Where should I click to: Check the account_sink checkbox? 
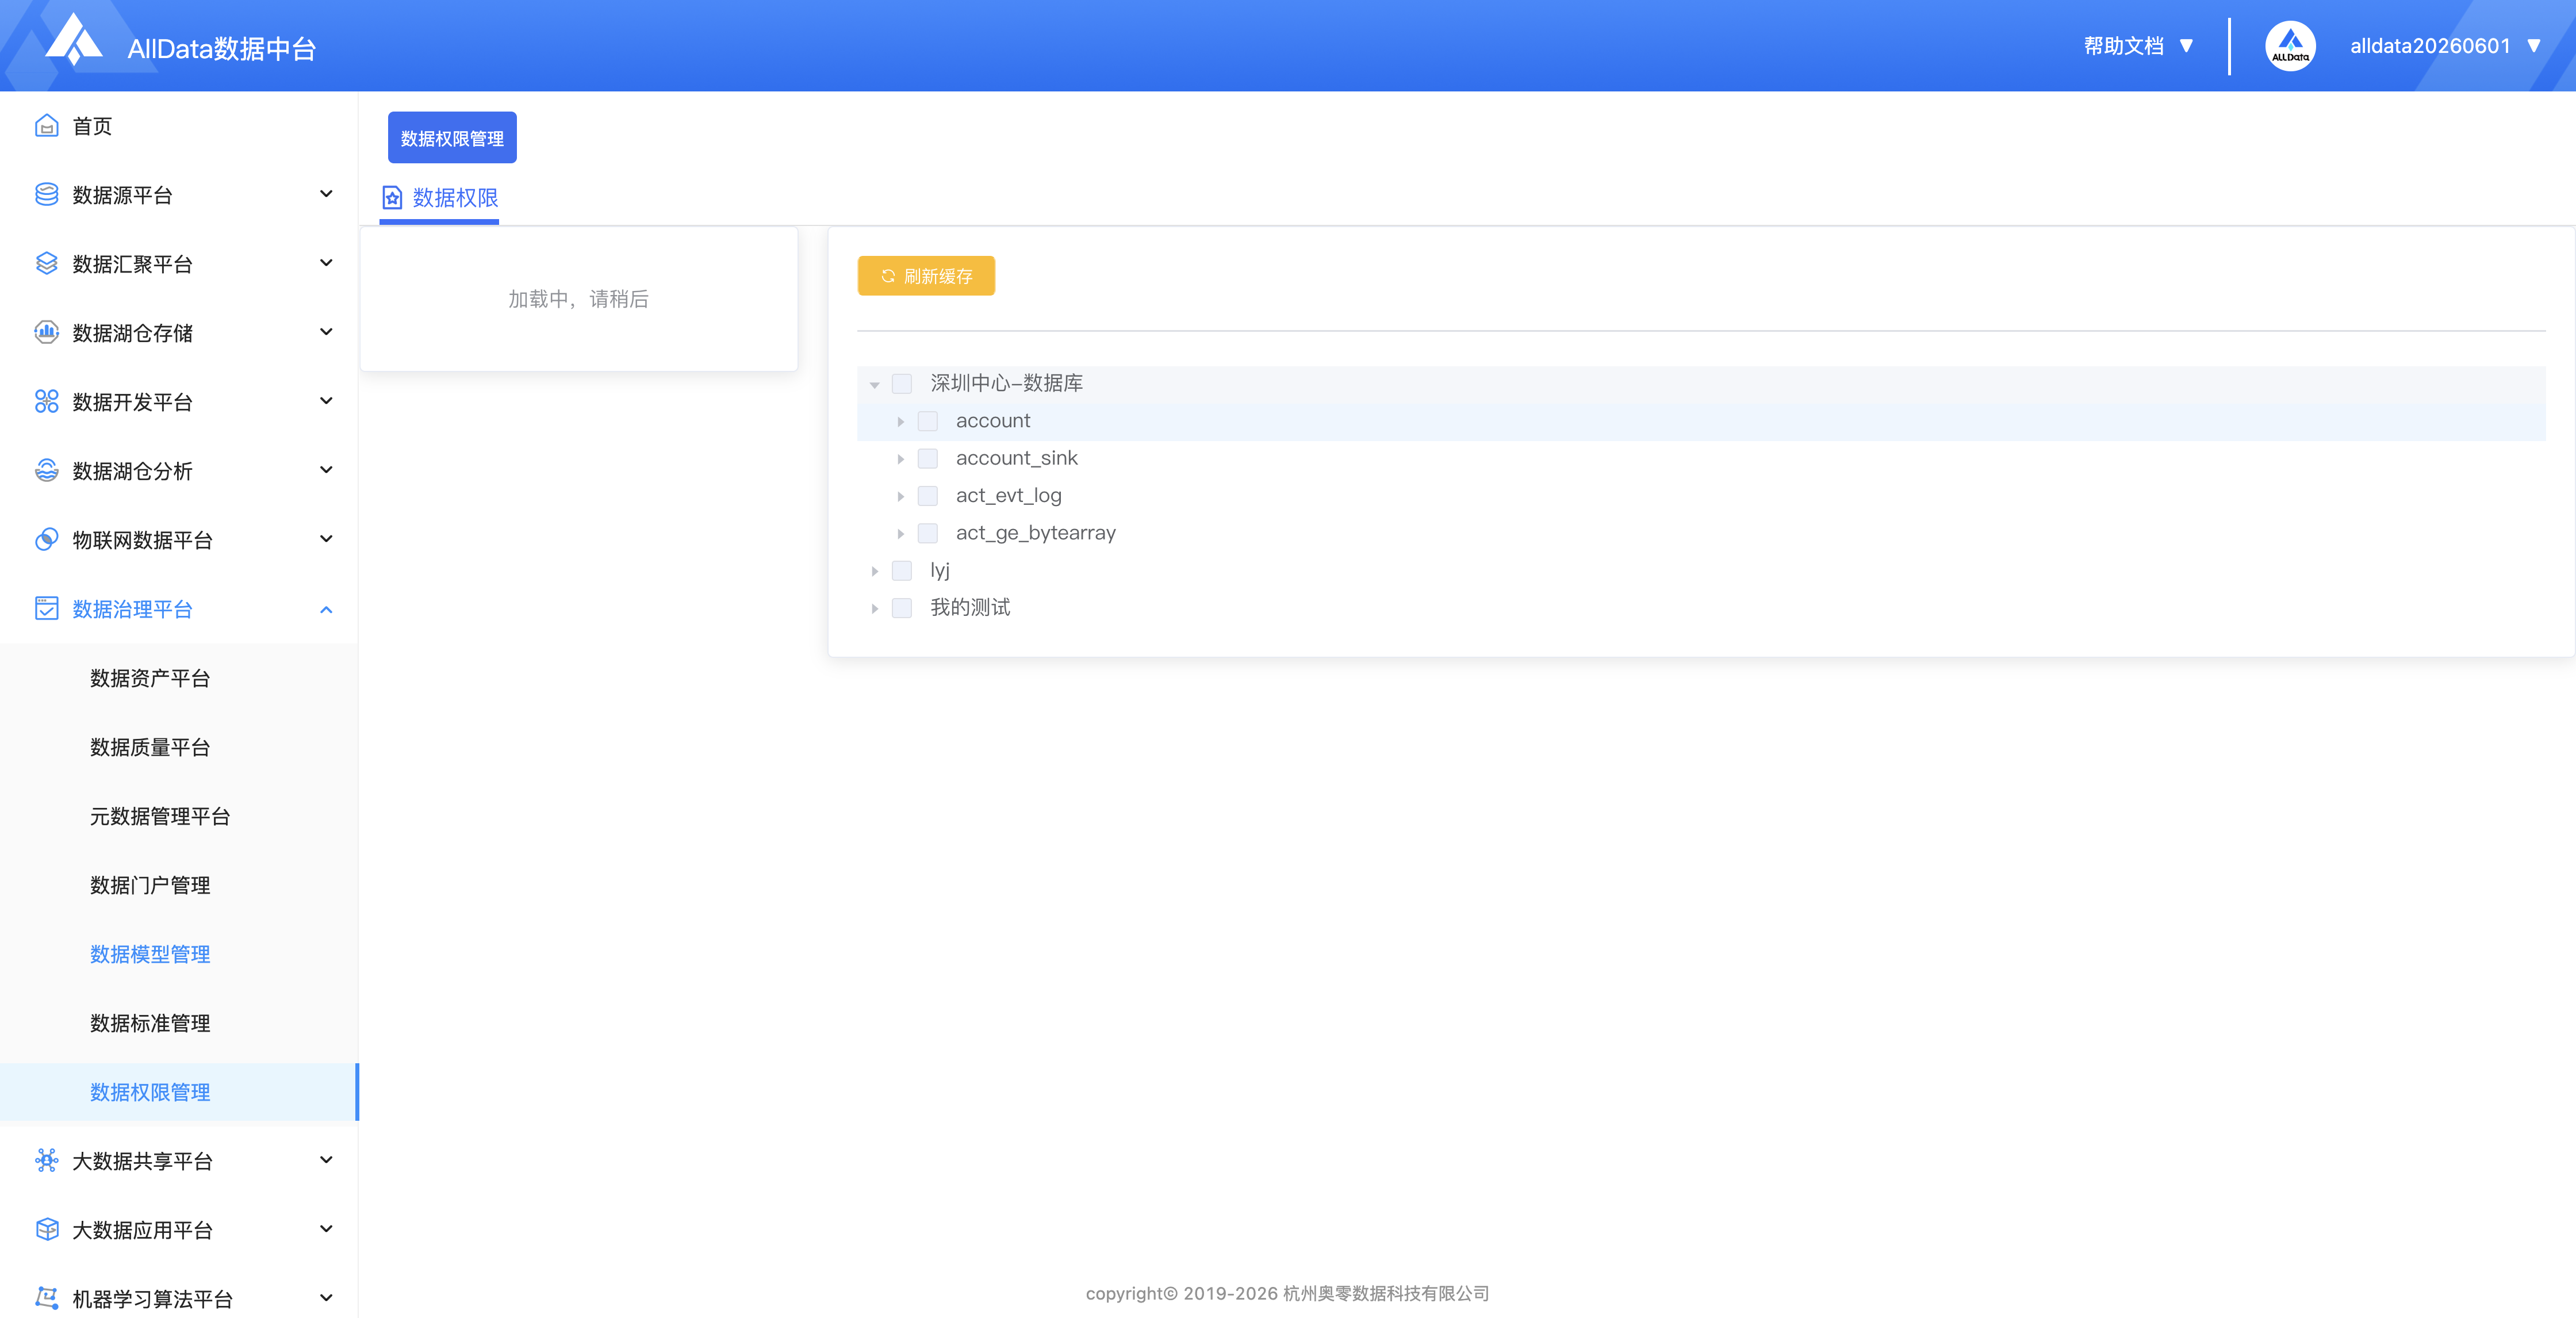click(x=928, y=459)
